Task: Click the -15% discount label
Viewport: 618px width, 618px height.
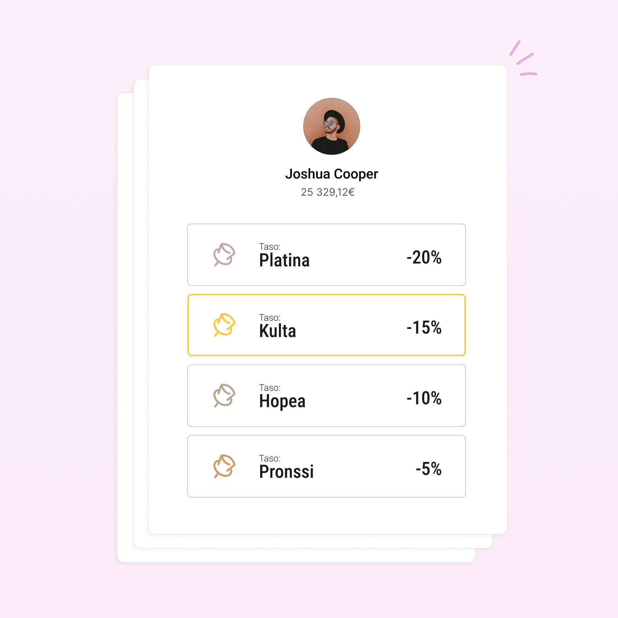Action: tap(424, 328)
